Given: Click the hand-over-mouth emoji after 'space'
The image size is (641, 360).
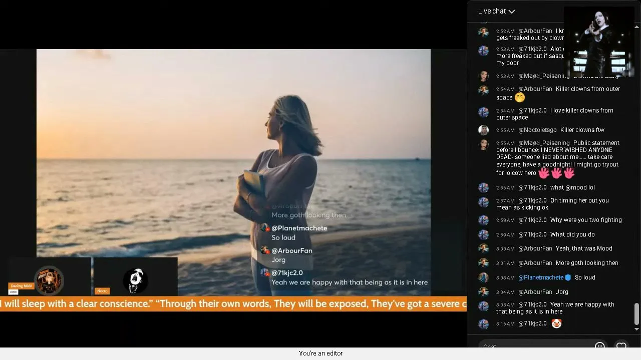Looking at the screenshot, I should pos(520,97).
